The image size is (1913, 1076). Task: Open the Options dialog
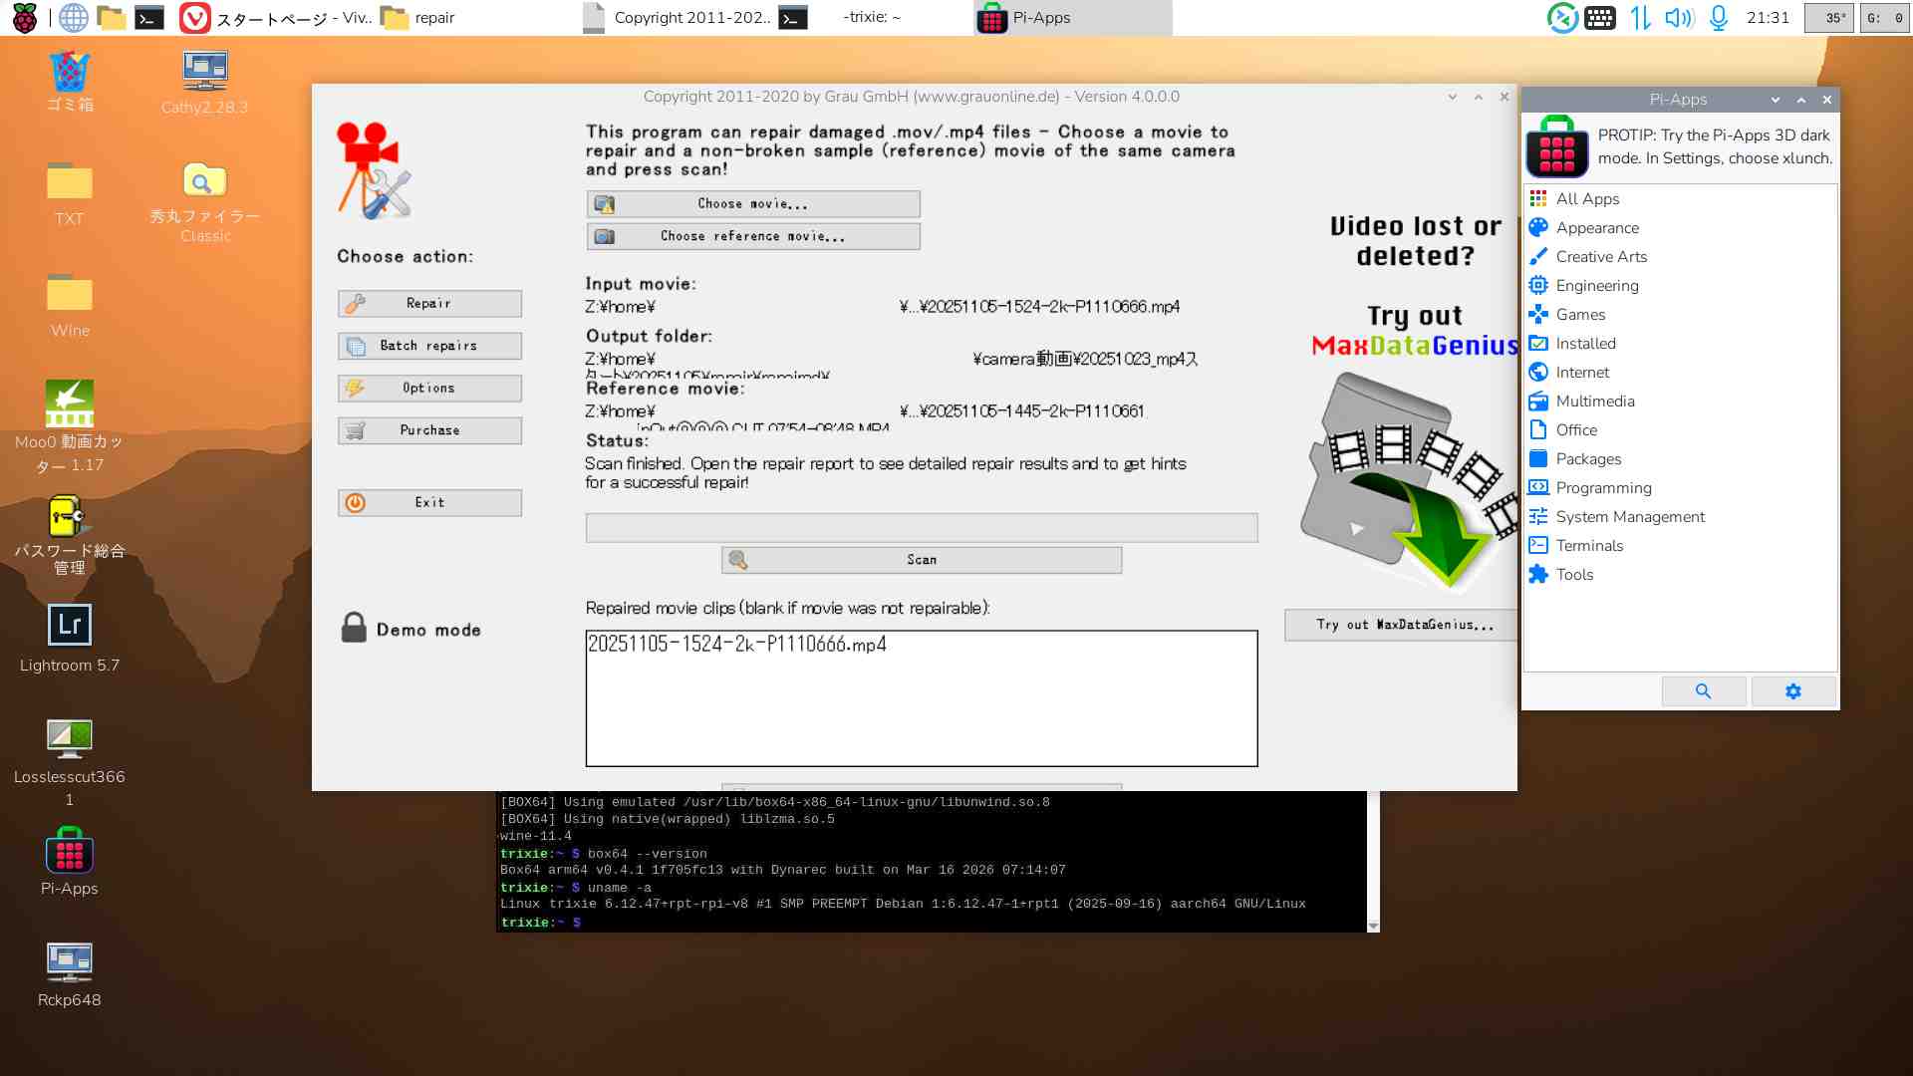(x=429, y=389)
